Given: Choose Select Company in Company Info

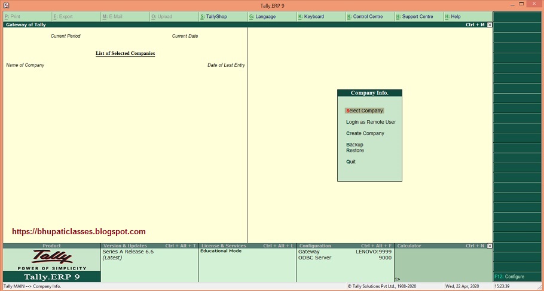Looking at the screenshot, I should pos(364,111).
